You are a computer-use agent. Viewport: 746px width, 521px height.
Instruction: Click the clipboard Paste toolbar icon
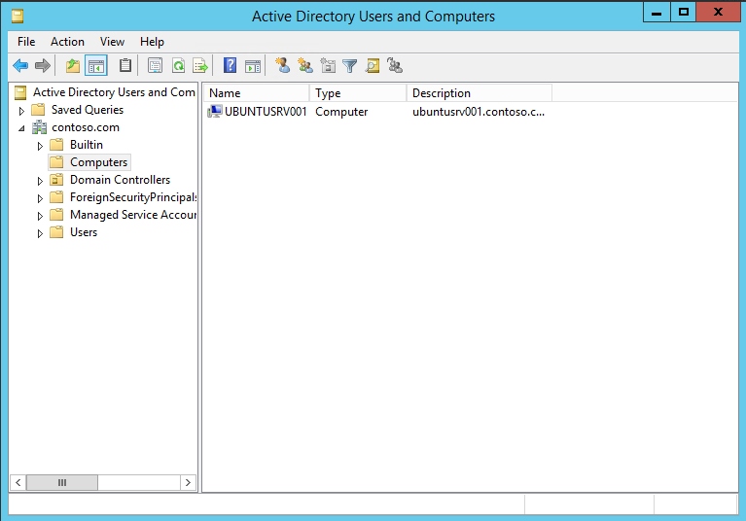pyautogui.click(x=125, y=65)
